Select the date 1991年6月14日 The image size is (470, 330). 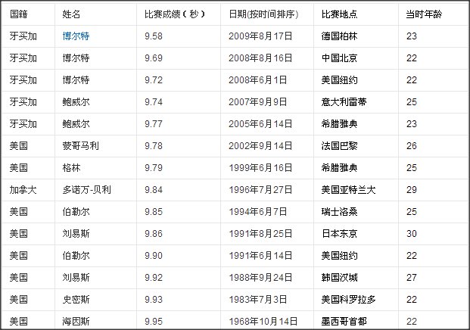coord(260,256)
